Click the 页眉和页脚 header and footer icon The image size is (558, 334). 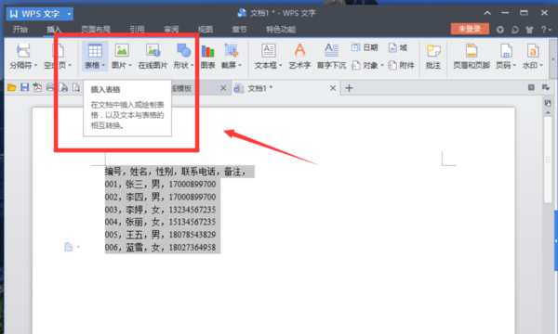472,50
